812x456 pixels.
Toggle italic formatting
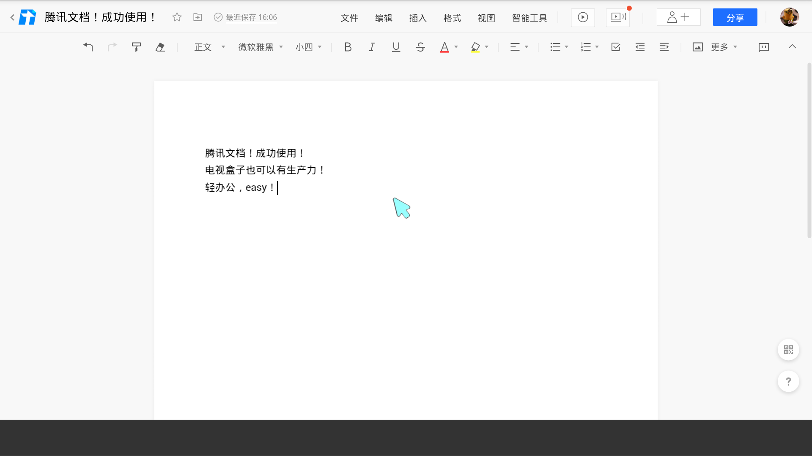(372, 47)
